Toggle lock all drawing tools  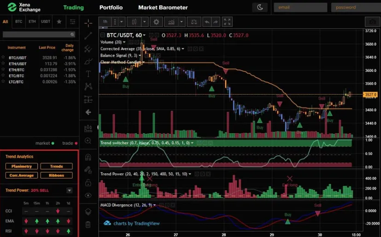88,183
